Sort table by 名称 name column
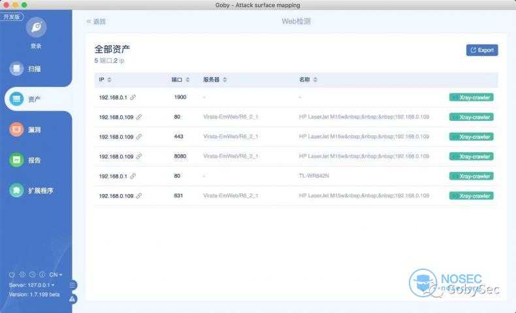 (315, 80)
